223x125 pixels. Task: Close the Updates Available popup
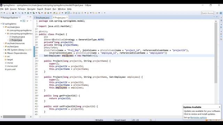[220, 107]
